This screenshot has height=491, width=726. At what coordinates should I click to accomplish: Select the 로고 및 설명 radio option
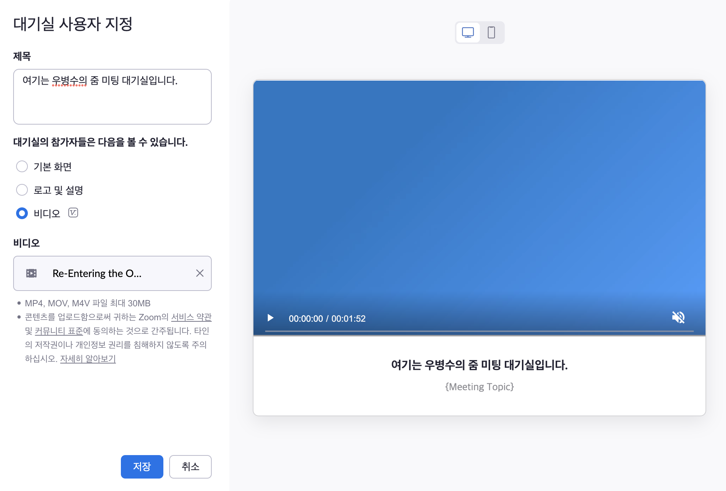[x=22, y=190]
